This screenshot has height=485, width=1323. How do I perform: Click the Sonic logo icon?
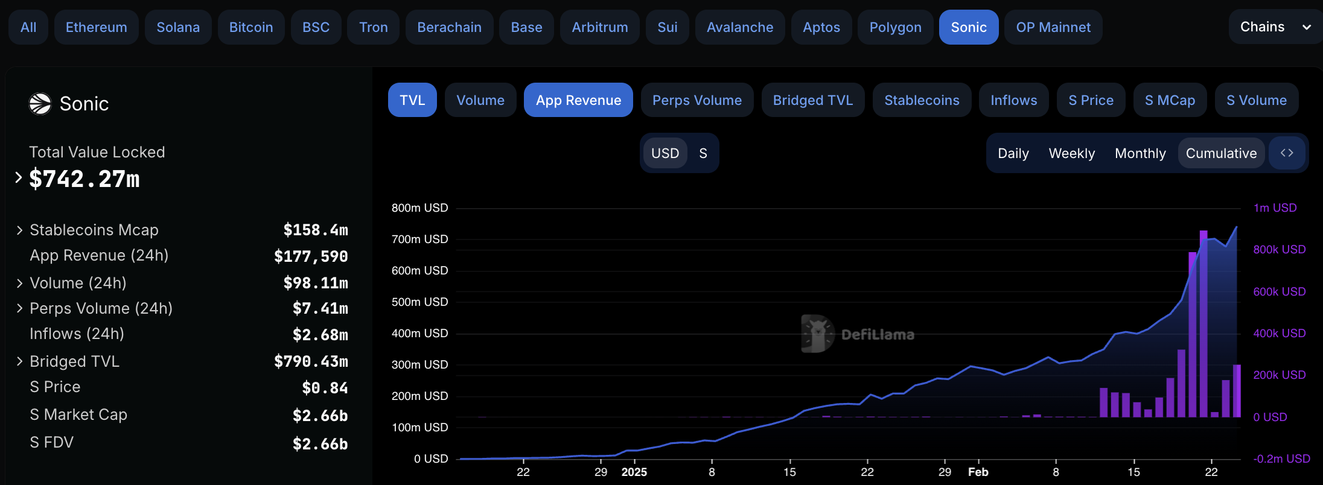point(40,104)
